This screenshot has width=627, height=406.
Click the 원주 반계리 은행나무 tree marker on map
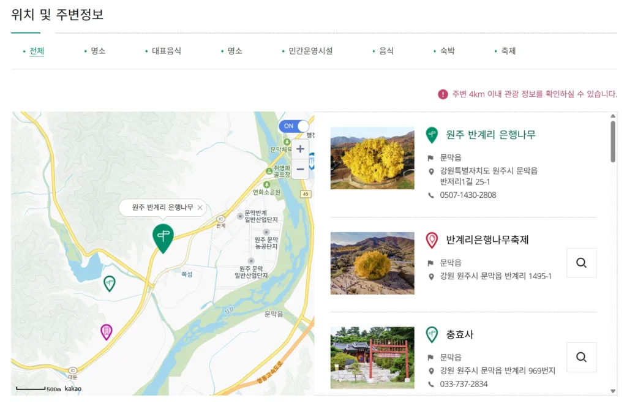point(163,236)
